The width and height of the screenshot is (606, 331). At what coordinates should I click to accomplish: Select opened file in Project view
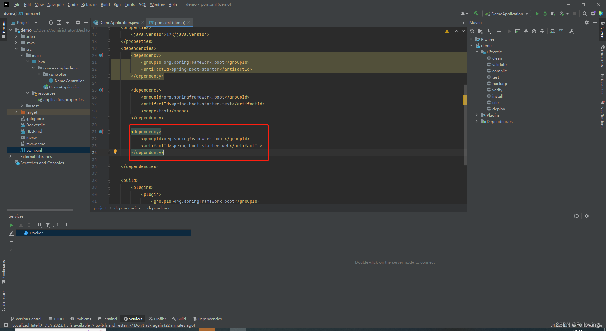51,22
